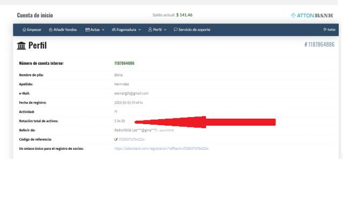Click the asset rotation value $ 94.50
Viewport: 343px width, 206px height.
click(120, 121)
